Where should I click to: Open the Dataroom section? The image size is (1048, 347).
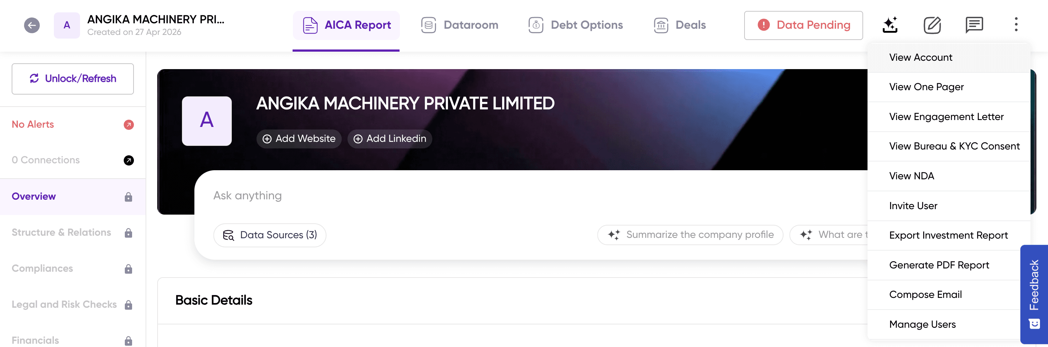(459, 25)
